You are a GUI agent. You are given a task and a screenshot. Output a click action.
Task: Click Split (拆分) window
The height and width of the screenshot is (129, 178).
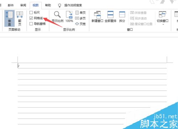click(x=122, y=17)
